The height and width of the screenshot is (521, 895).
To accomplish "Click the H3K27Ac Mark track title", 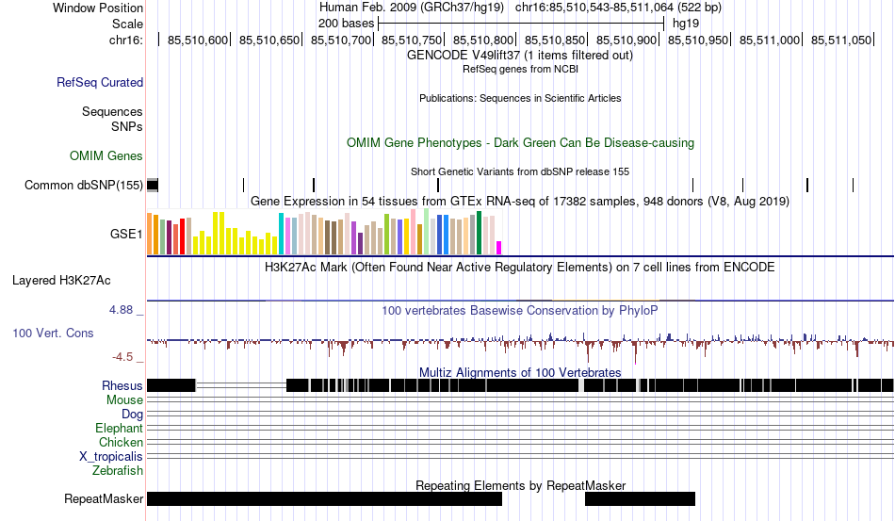I will [x=520, y=267].
